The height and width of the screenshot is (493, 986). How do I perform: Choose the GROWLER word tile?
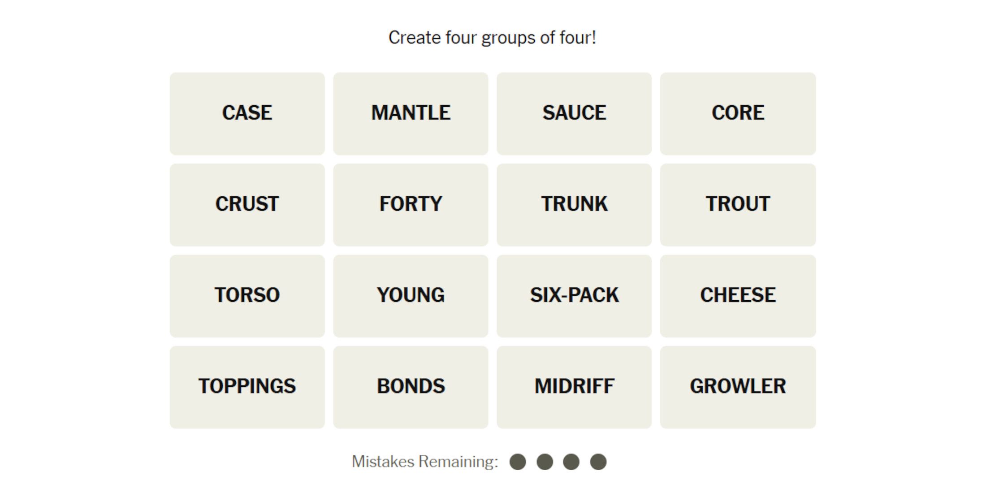[x=738, y=387]
